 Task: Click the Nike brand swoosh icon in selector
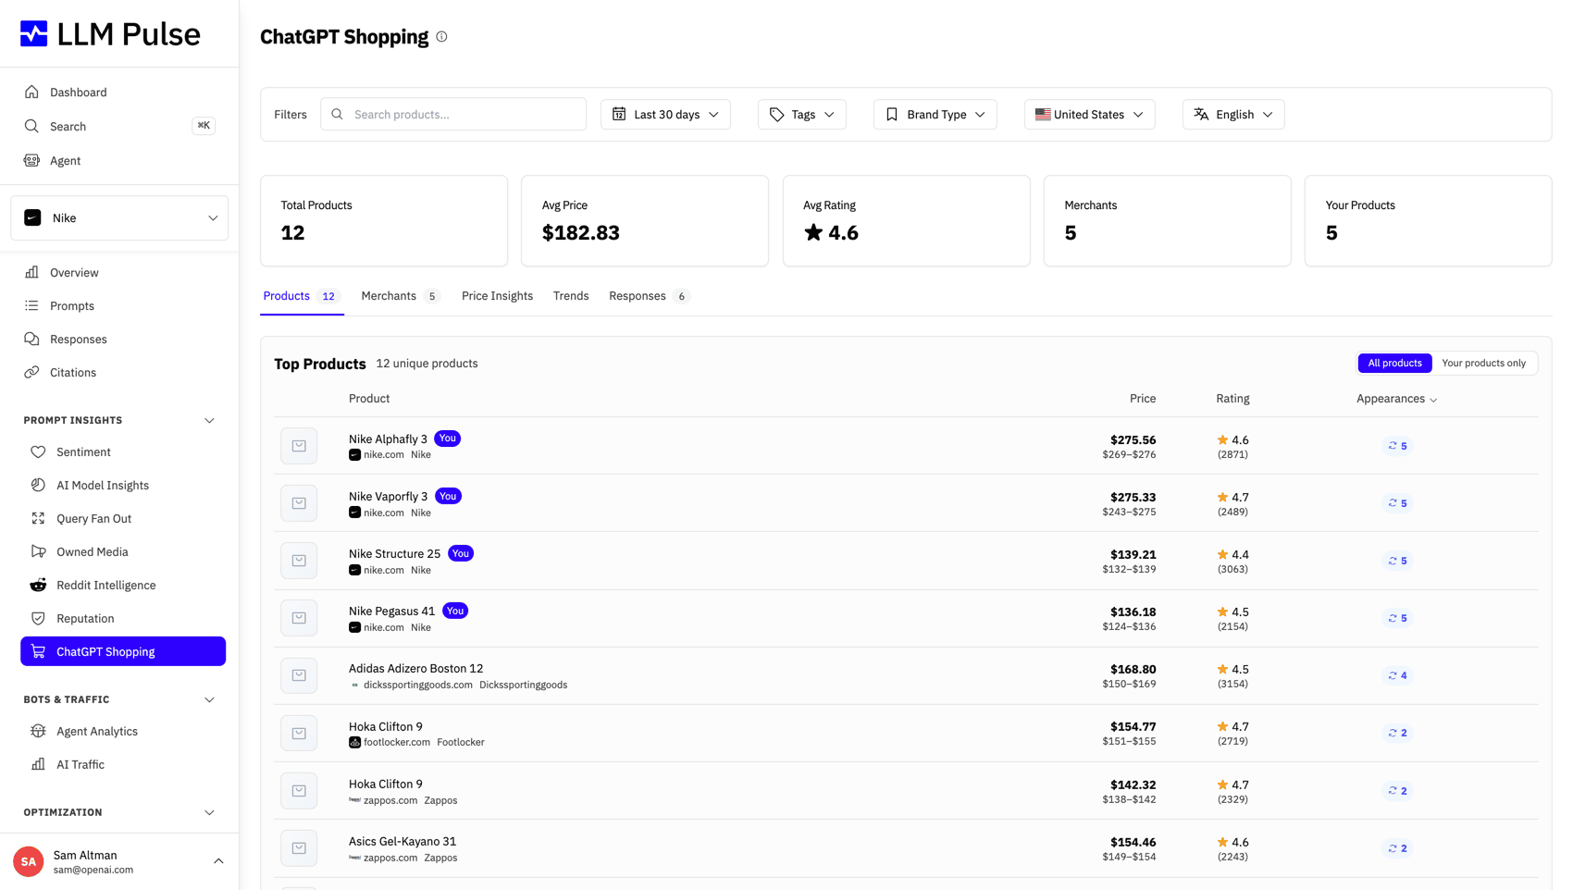(x=32, y=217)
